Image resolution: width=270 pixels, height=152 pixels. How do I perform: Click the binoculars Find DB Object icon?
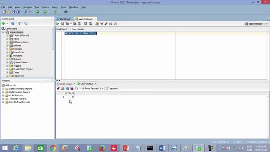[x=66, y=12]
